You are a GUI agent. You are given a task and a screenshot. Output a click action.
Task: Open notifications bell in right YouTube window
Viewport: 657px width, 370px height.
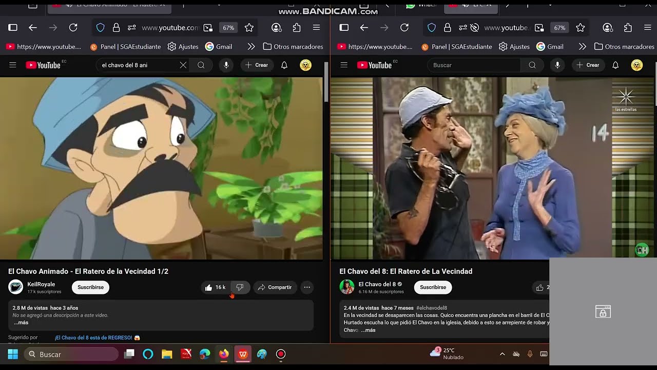point(615,65)
